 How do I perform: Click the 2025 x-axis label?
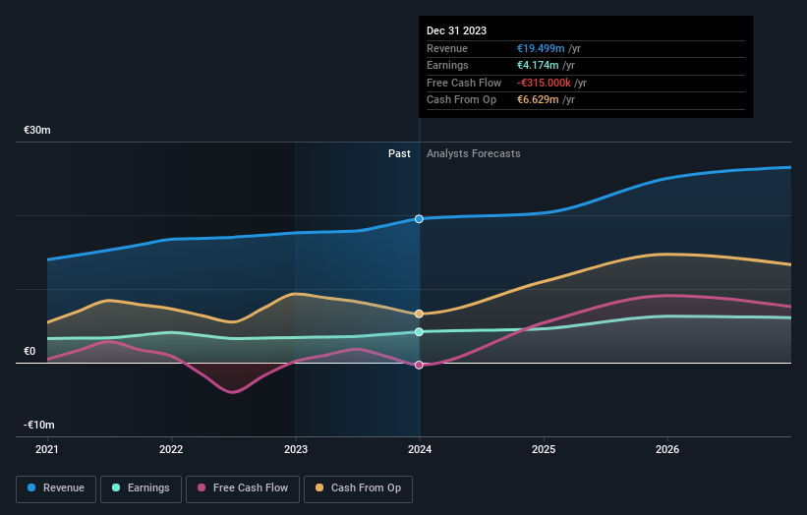point(544,450)
